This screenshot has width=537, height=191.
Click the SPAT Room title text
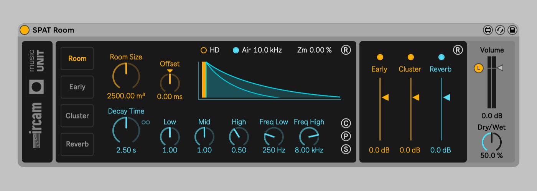53,30
